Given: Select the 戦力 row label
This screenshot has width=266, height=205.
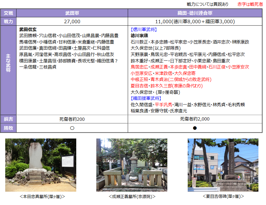Looking at the screenshot, I should click(8, 21).
